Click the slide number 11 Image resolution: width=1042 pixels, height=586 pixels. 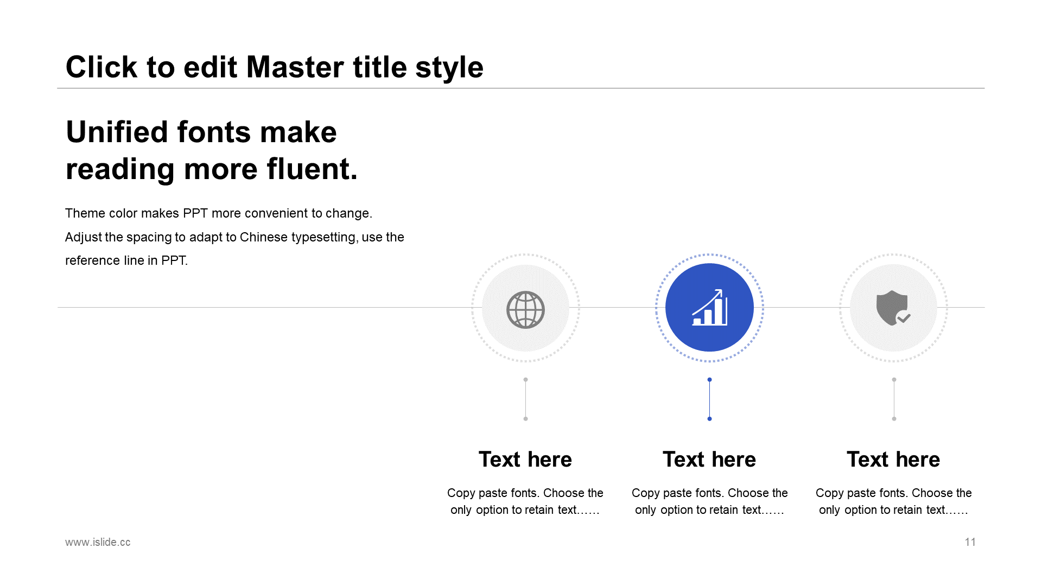point(970,542)
